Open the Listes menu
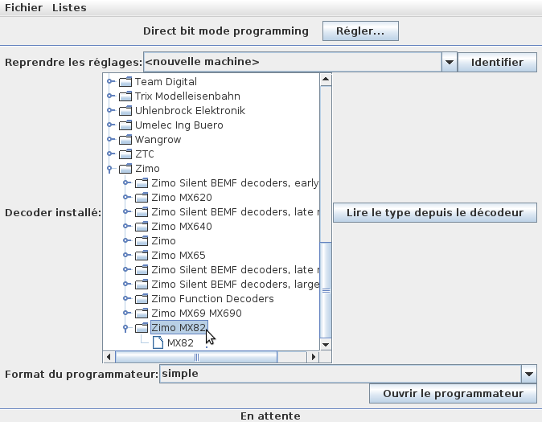The width and height of the screenshot is (542, 422). pyautogui.click(x=69, y=7)
